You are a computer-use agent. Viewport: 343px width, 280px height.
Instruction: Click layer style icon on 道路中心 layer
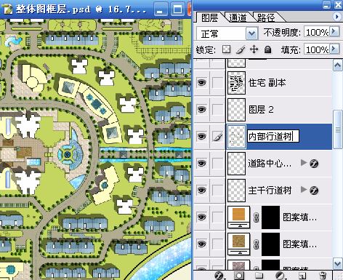coord(314,164)
